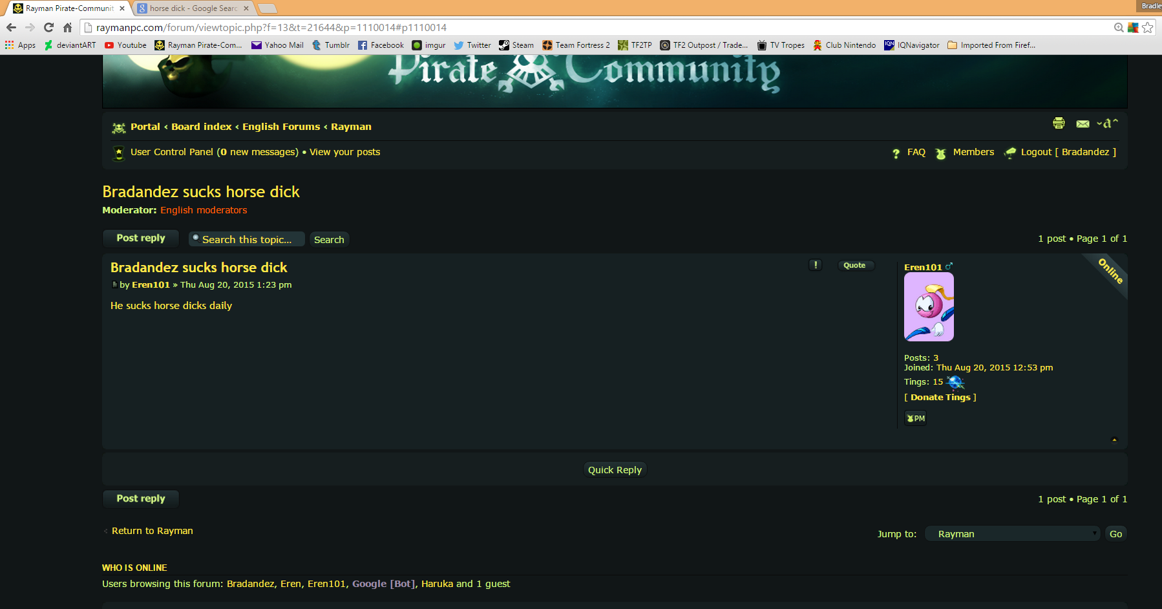
Task: Open the User Control Panel link
Action: [171, 152]
